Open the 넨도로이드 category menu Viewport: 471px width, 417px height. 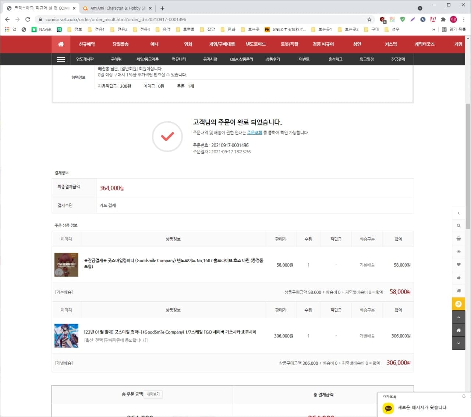click(255, 44)
